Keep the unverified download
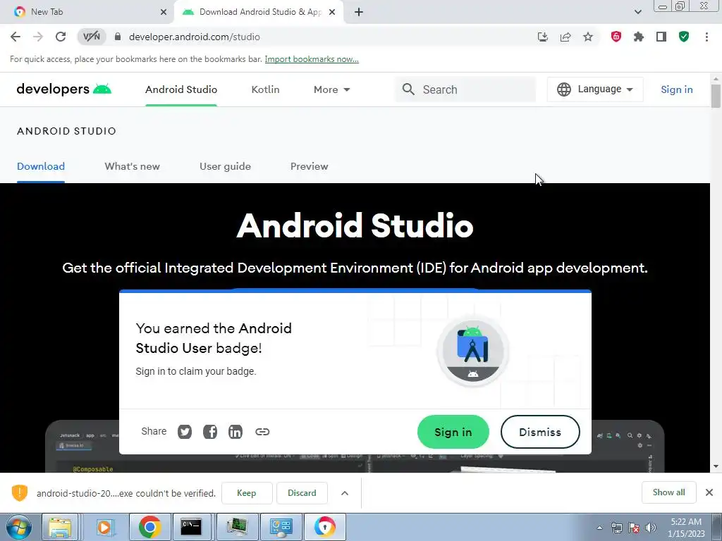722x541 pixels. (x=247, y=493)
